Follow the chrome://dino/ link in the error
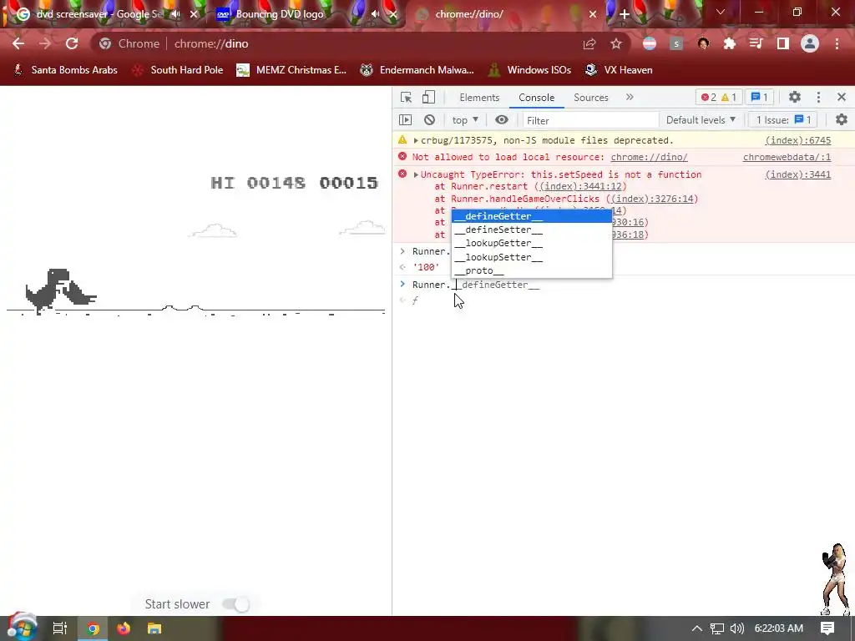Image resolution: width=855 pixels, height=641 pixels. [649, 157]
